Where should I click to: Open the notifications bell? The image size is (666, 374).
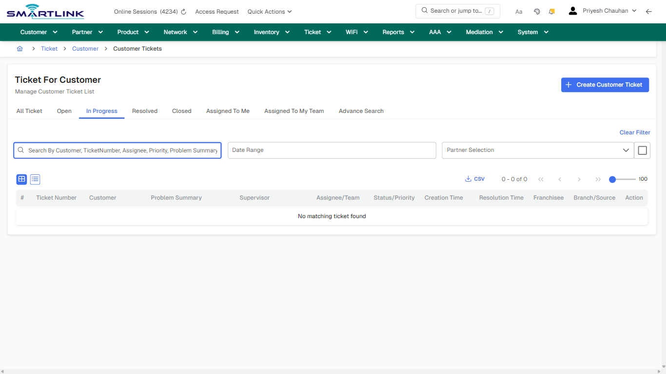pos(551,11)
